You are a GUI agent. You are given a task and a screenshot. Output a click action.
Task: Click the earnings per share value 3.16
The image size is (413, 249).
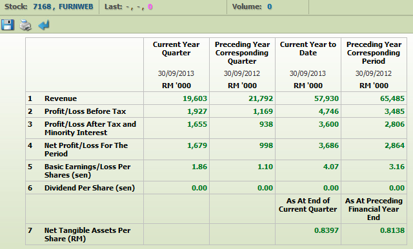pyautogui.click(x=397, y=167)
